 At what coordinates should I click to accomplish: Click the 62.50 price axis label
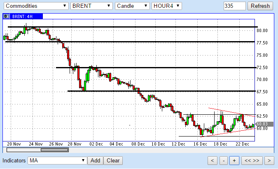[x=262, y=116]
